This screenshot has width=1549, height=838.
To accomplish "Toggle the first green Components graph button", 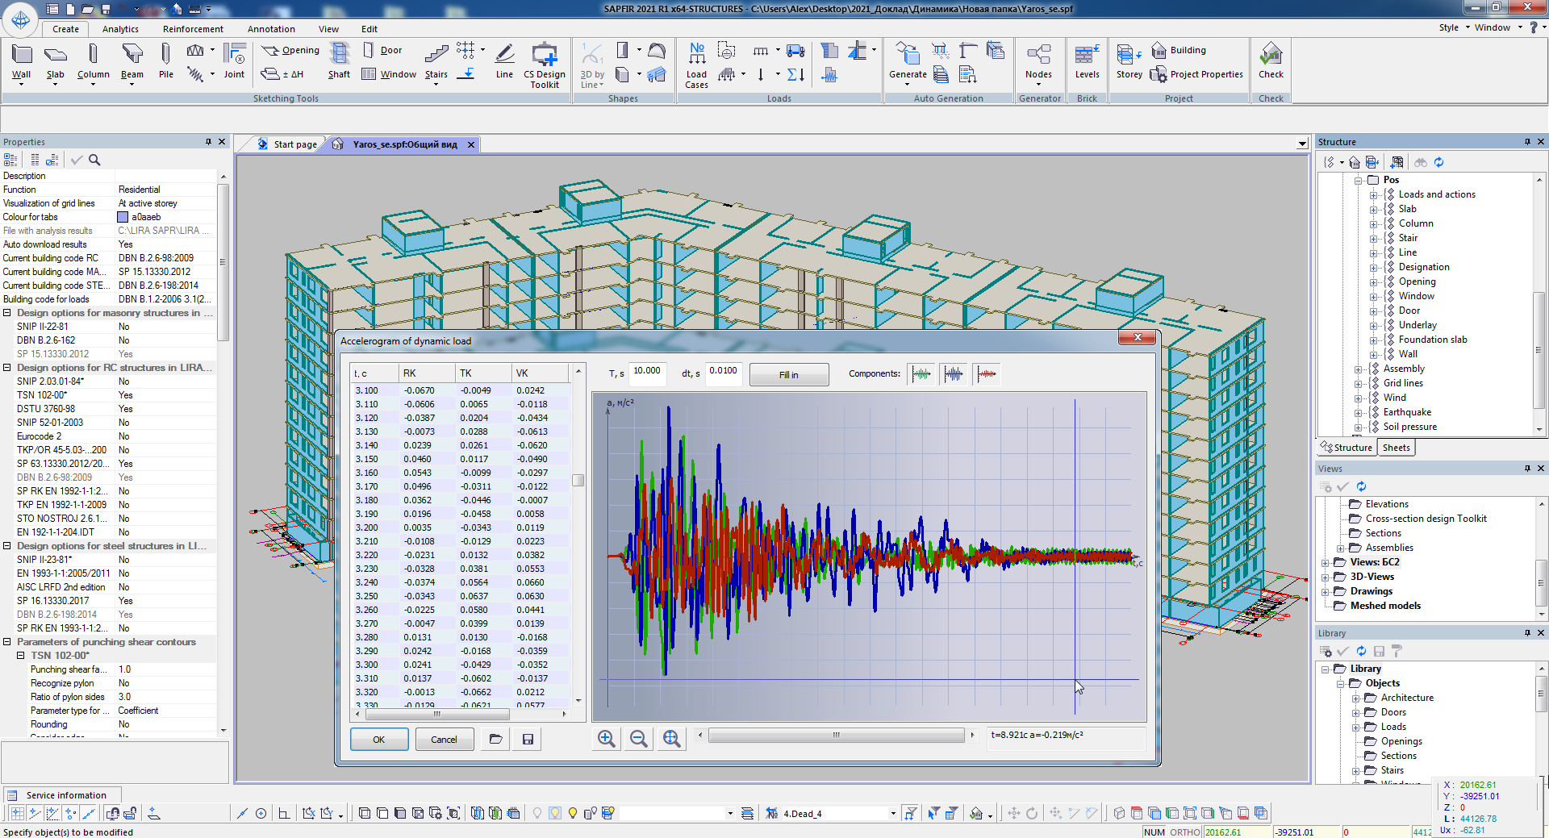I will (921, 374).
